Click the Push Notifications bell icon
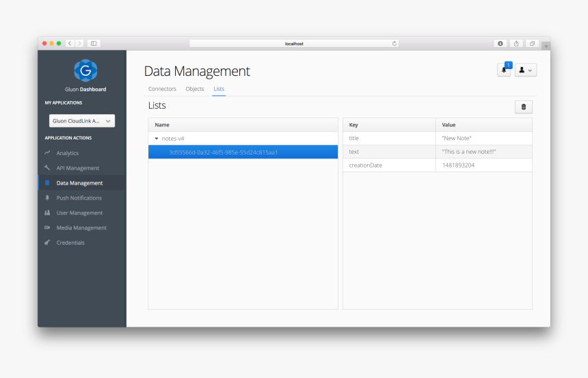588x378 pixels. pos(47,198)
